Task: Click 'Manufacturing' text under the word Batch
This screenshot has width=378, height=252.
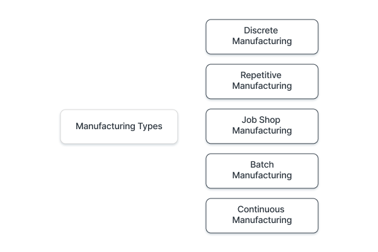Action: [x=262, y=175]
